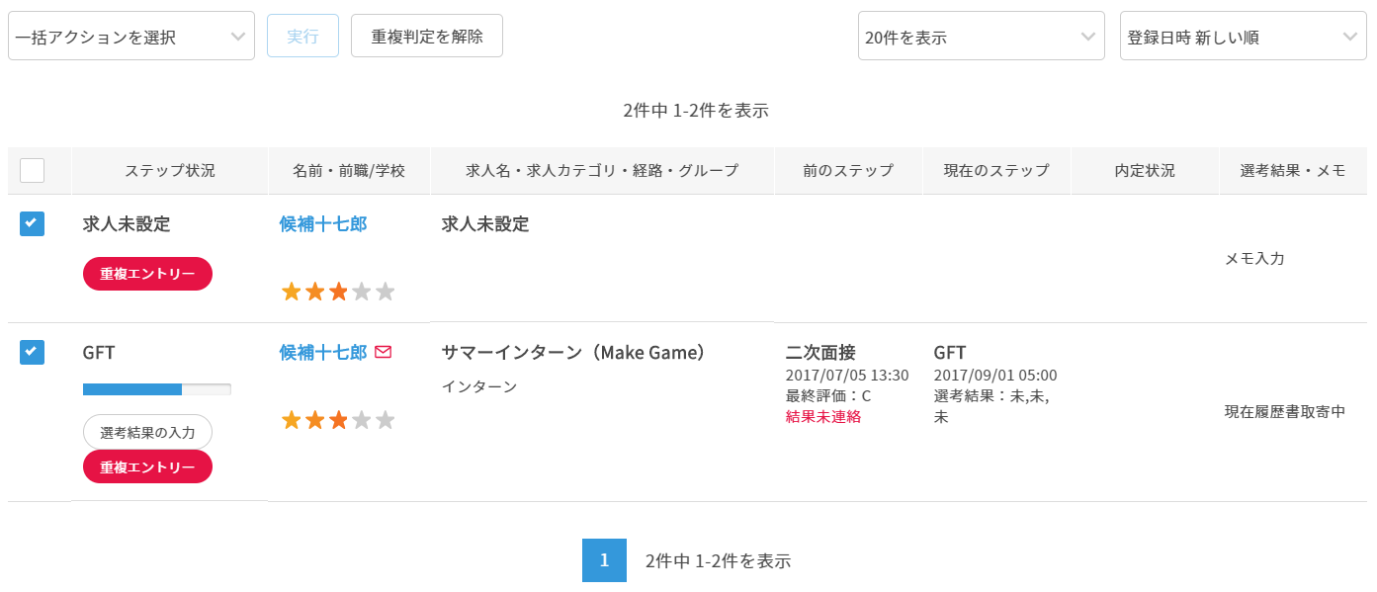Click the second star in the GFT row
This screenshot has width=1377, height=592.
pyautogui.click(x=315, y=420)
